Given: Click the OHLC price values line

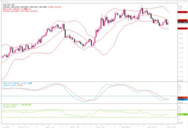Looking at the screenshot, I should click(x=32, y=7).
